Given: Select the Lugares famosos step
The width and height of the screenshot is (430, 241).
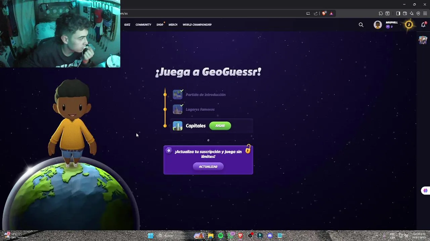Looking at the screenshot, I should pos(200,109).
